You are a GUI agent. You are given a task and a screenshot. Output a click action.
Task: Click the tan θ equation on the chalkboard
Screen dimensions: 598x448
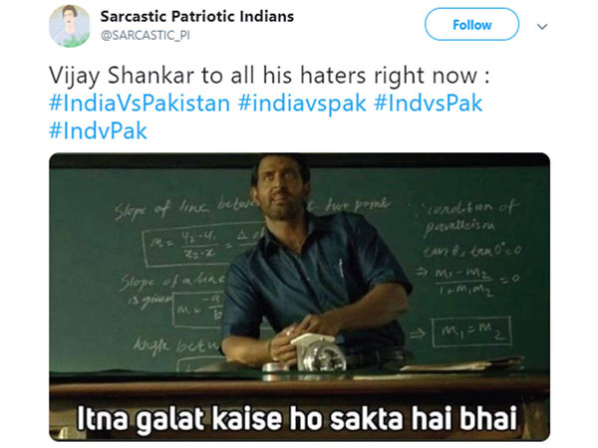[471, 251]
